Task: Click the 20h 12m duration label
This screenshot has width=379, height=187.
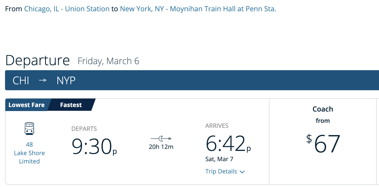Action: click(161, 147)
